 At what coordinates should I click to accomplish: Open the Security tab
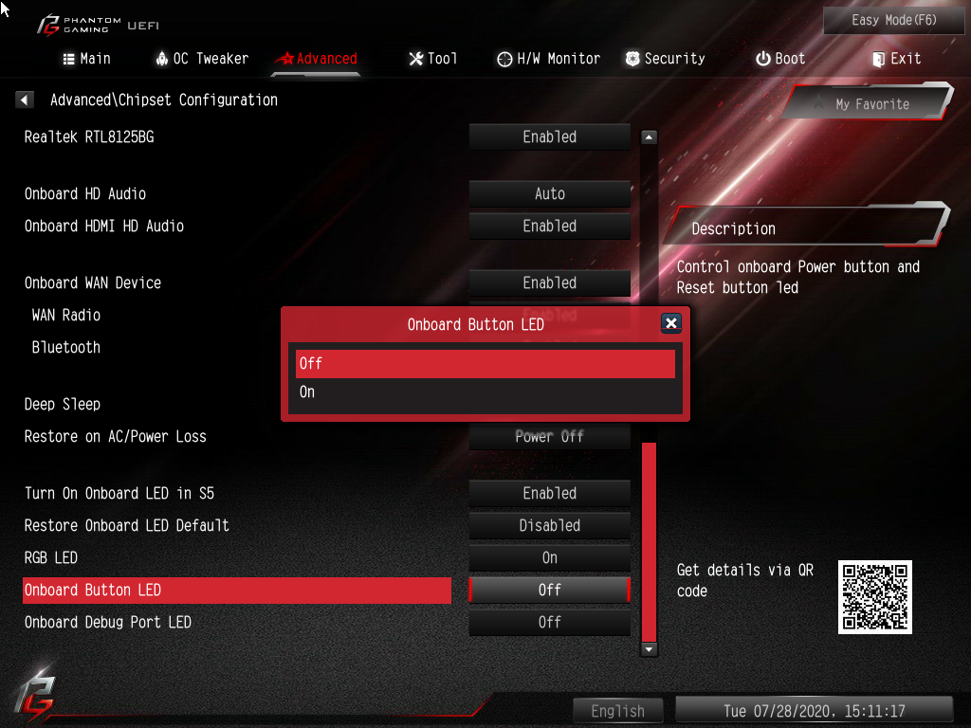tap(665, 59)
